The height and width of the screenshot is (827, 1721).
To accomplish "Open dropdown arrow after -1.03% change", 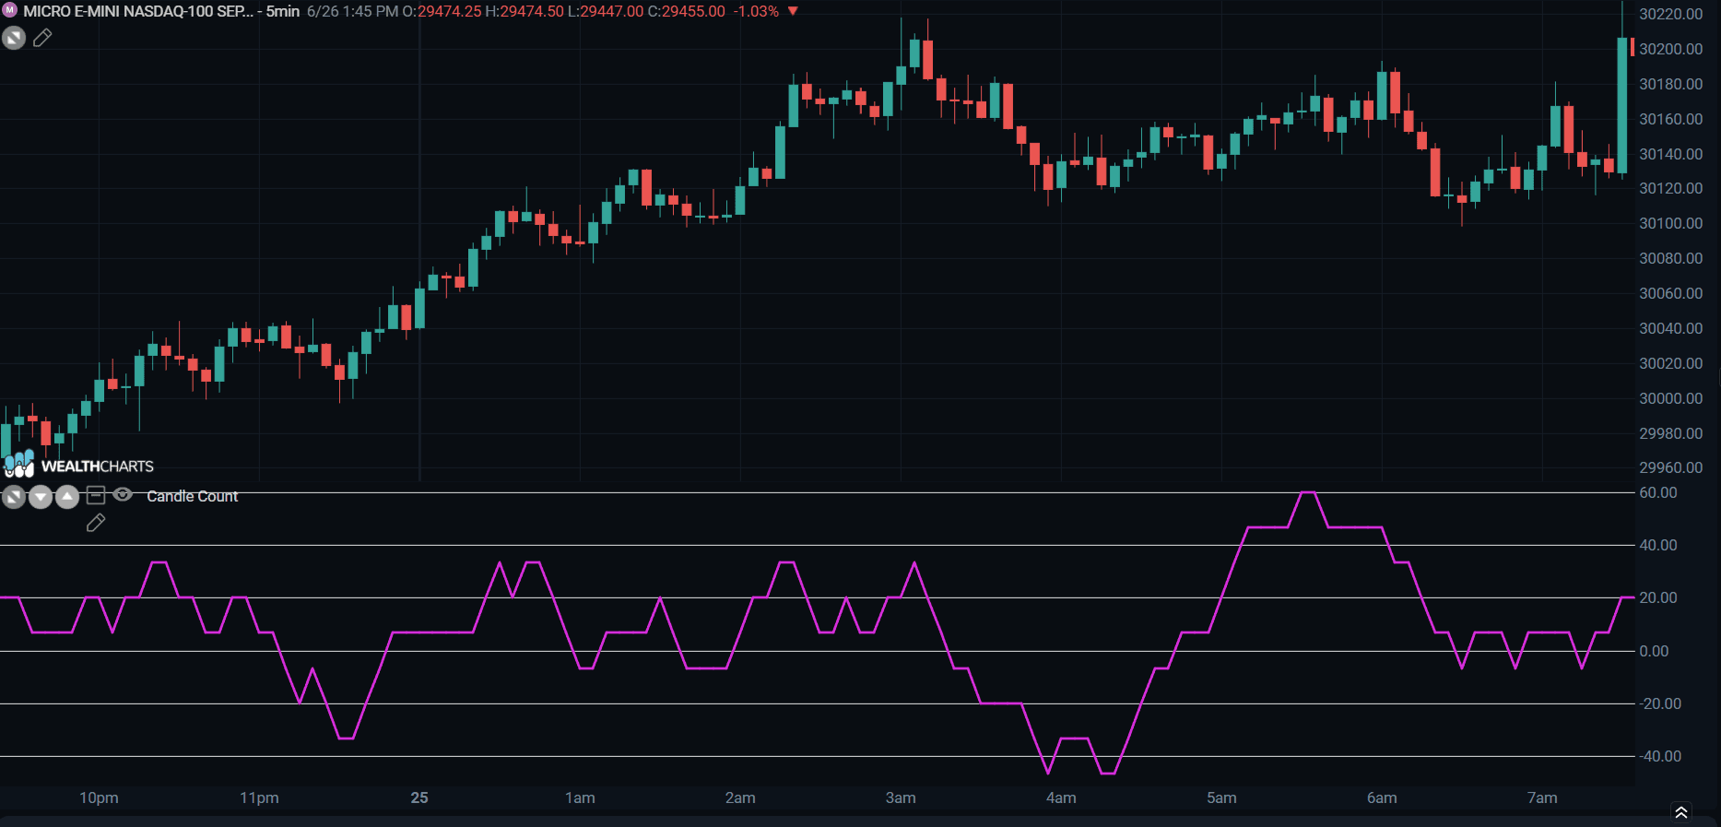I will tap(793, 11).
